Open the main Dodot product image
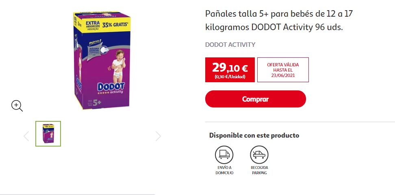 [x=102, y=60]
